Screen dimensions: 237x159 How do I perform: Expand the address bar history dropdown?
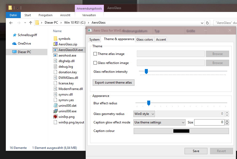(x=202, y=23)
